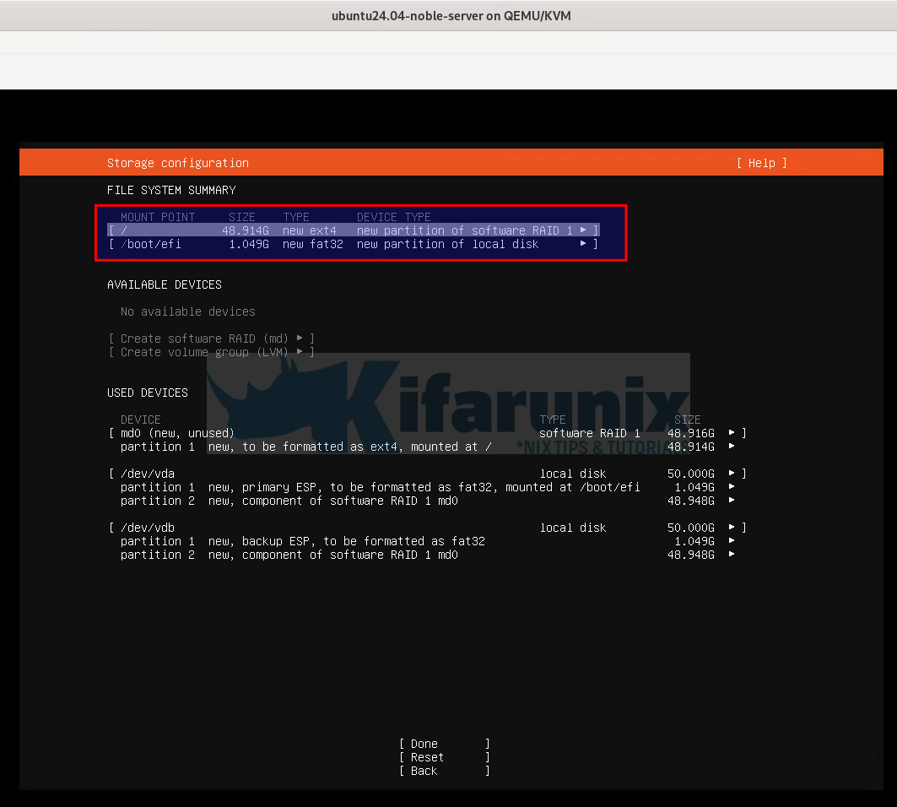Expand the /dev/vda local disk arrow
The width and height of the screenshot is (897, 807).
[x=732, y=474]
